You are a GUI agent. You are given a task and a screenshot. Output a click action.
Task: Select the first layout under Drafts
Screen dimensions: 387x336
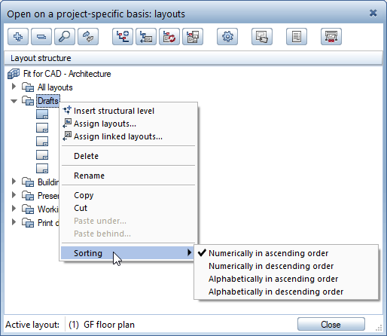point(42,115)
